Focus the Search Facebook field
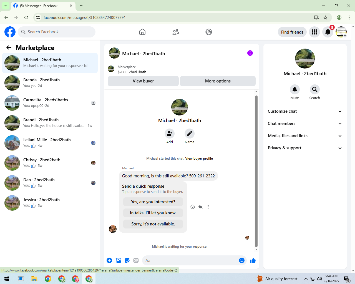355x284 pixels. 57,32
